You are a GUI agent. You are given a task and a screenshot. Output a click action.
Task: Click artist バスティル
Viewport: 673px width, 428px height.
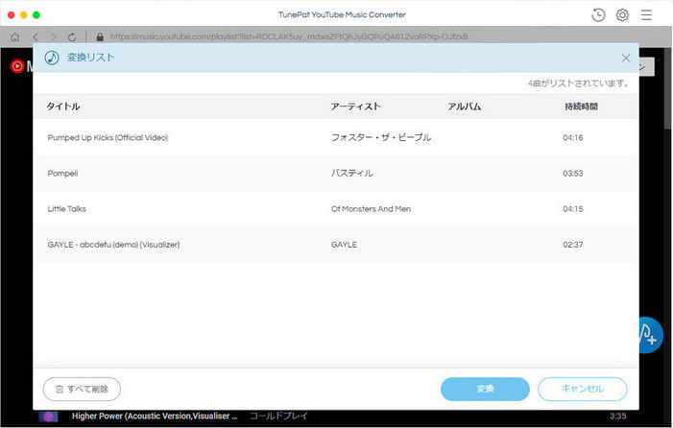(x=351, y=174)
